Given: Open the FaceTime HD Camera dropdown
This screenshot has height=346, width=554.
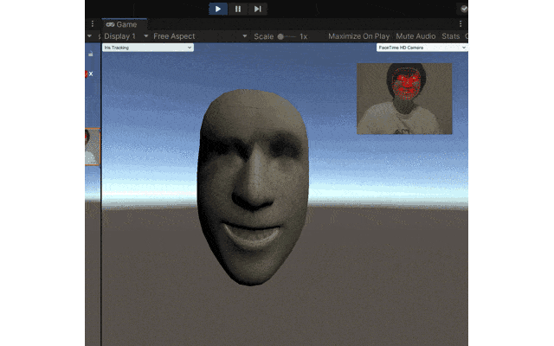Looking at the screenshot, I should pyautogui.click(x=421, y=48).
